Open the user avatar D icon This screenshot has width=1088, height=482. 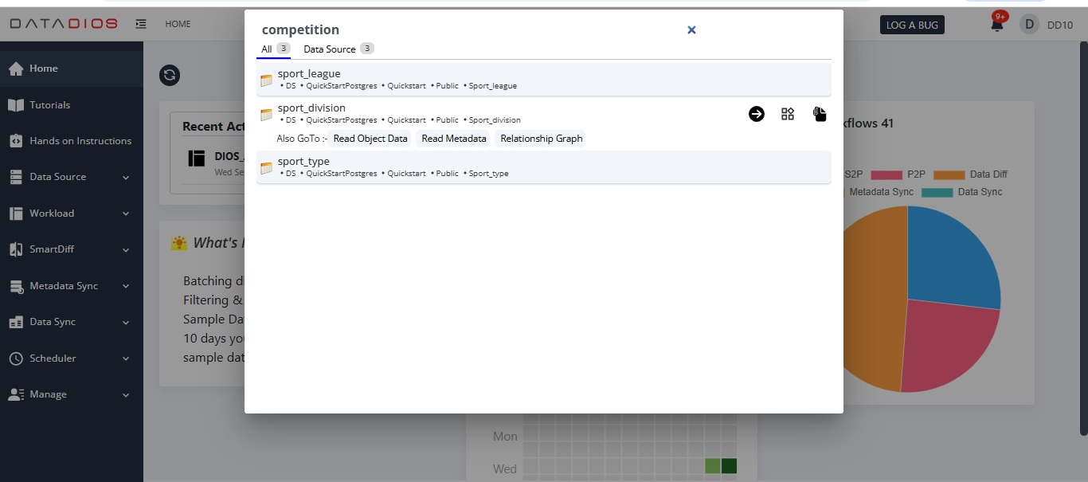point(1029,24)
